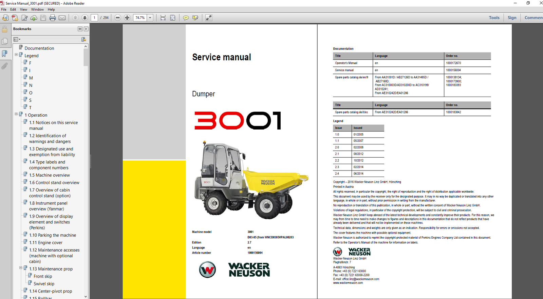Switch to read mode view icon
Screen dimensions: 543x299
(x=209, y=18)
